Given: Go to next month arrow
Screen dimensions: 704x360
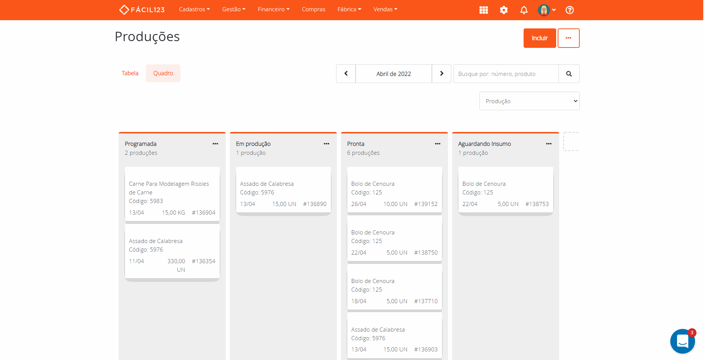Looking at the screenshot, I should coord(442,74).
